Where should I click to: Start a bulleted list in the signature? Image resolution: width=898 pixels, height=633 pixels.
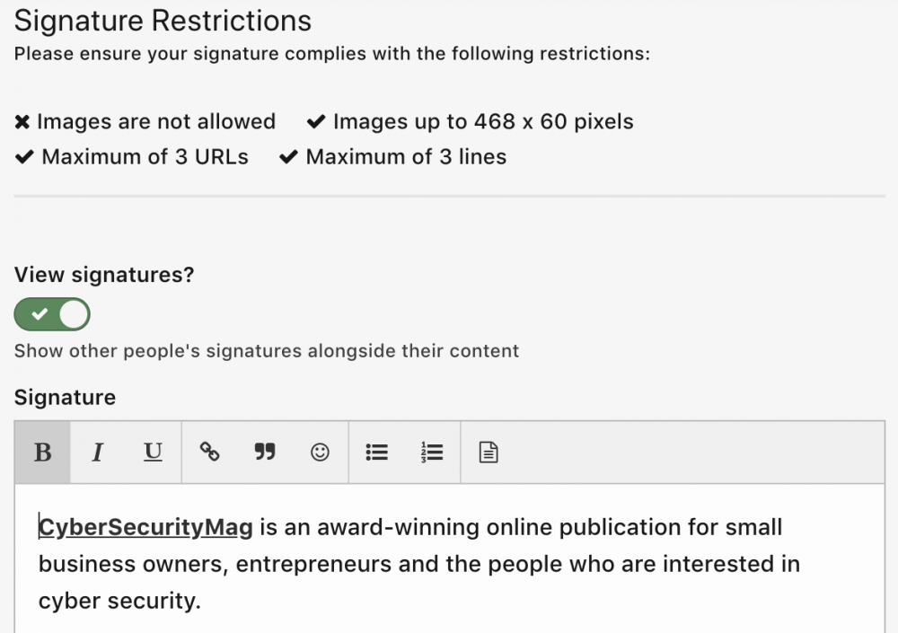(x=377, y=452)
